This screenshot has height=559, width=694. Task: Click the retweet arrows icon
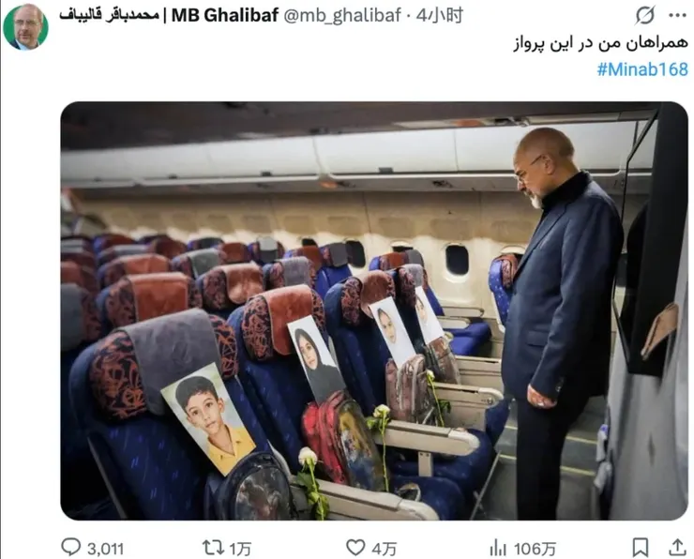click(213, 548)
